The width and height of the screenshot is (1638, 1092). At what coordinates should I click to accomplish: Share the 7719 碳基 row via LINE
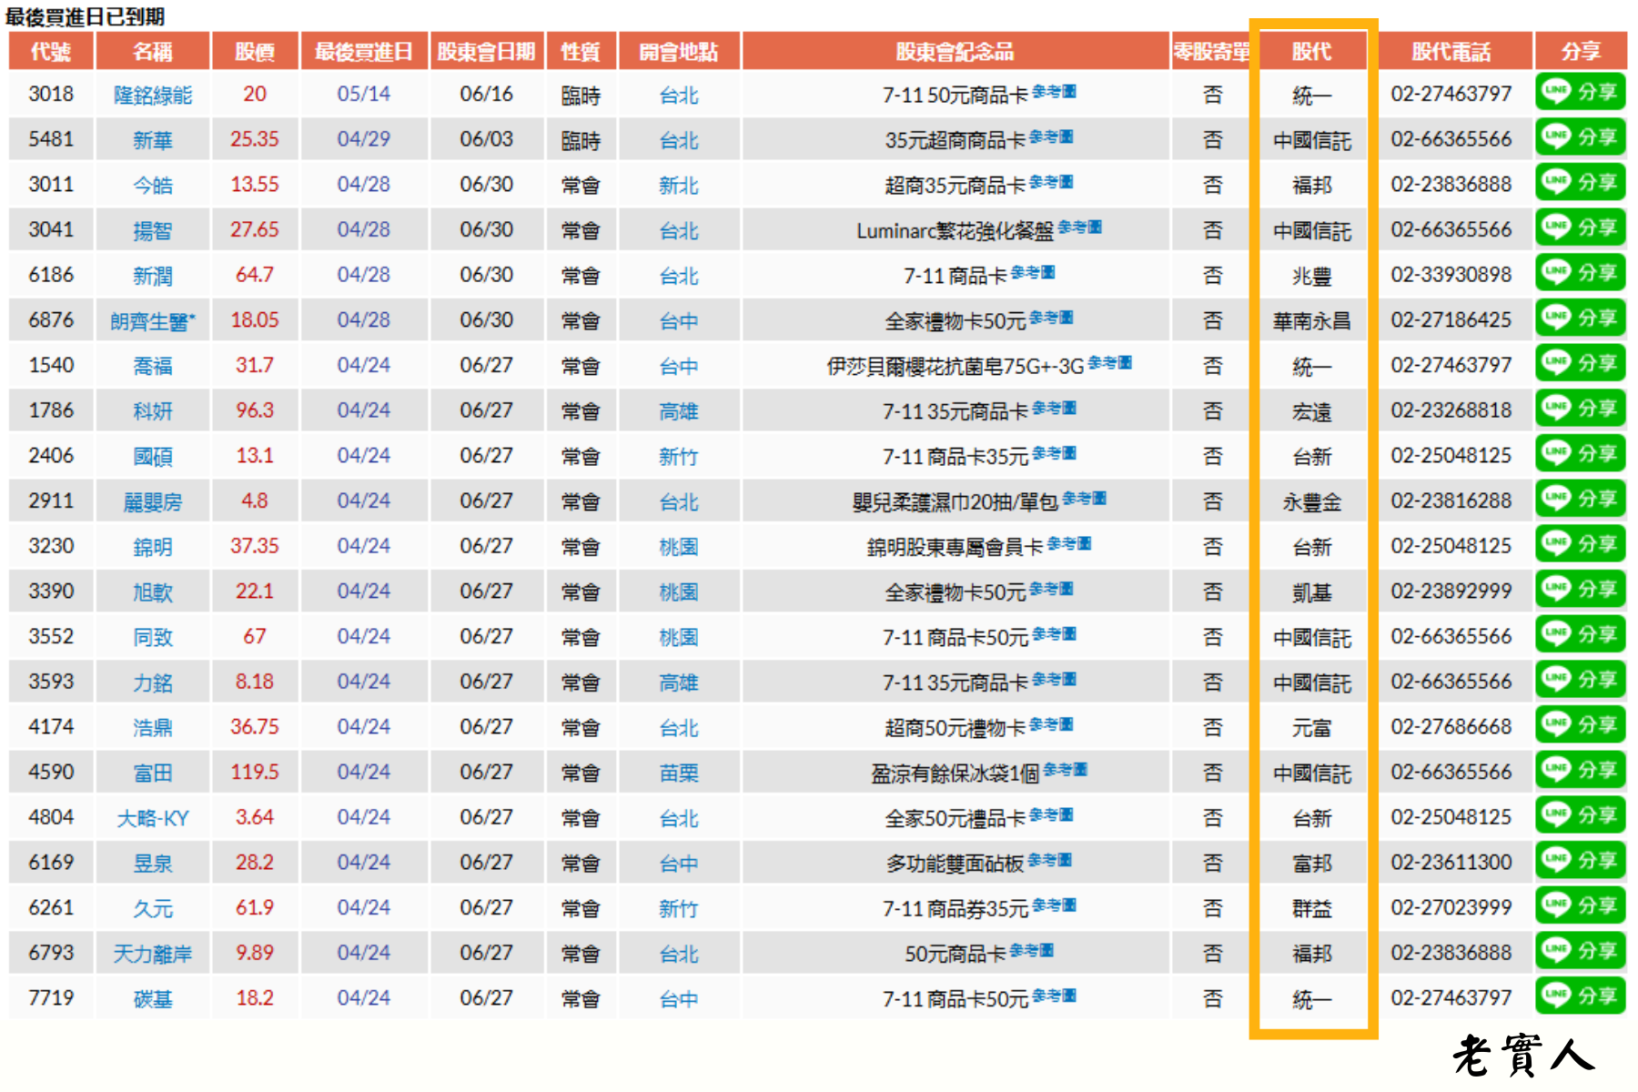coord(1580,996)
